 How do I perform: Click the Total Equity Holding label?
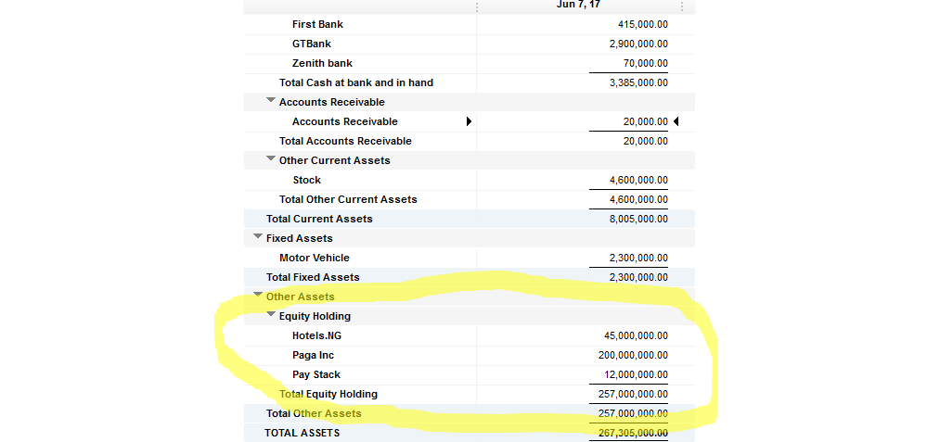coord(328,394)
